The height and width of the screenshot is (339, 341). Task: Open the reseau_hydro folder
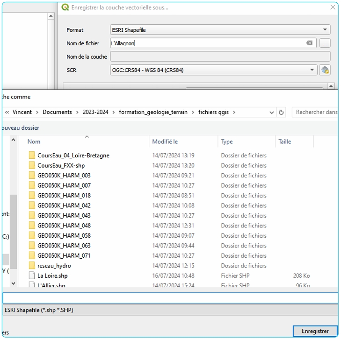tap(54, 266)
